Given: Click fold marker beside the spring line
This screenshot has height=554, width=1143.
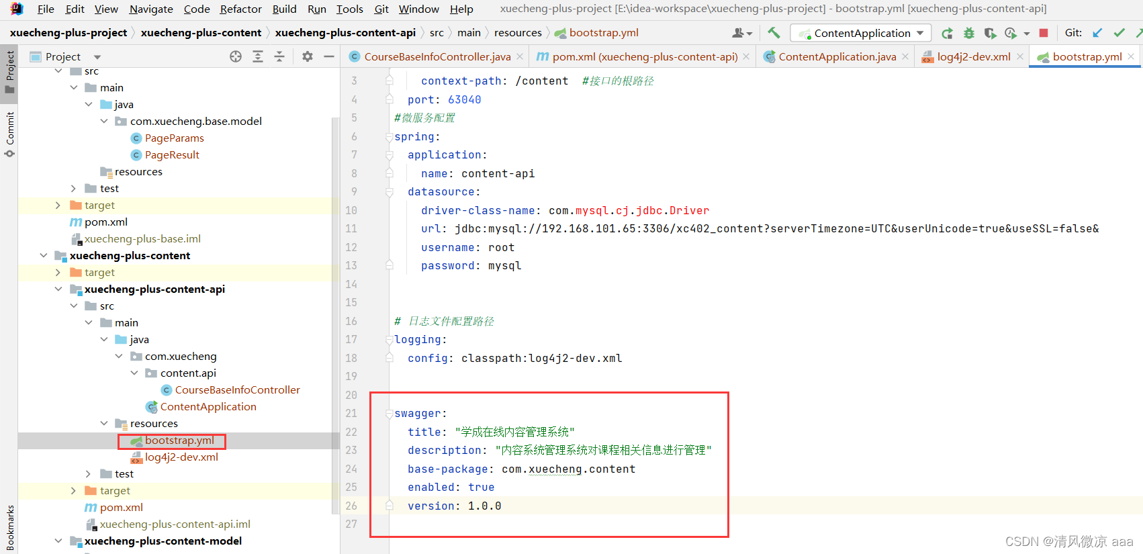Looking at the screenshot, I should 389,137.
